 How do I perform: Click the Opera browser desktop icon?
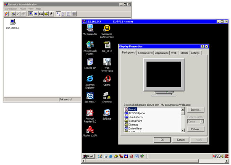pos(107,81)
